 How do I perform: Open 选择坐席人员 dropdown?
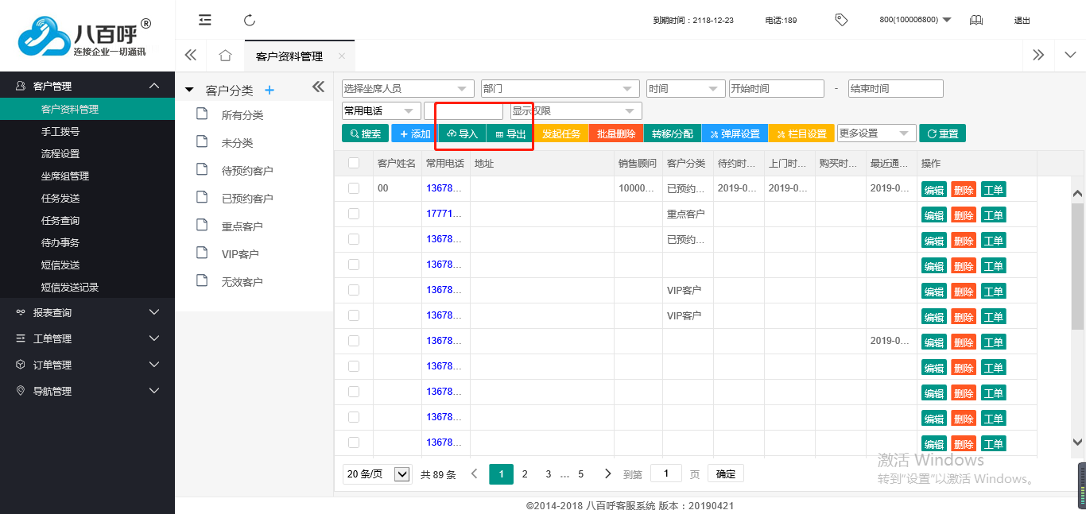[408, 88]
